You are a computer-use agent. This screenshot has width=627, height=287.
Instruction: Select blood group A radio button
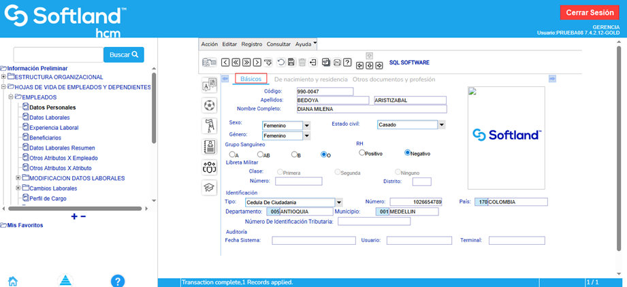(231, 154)
